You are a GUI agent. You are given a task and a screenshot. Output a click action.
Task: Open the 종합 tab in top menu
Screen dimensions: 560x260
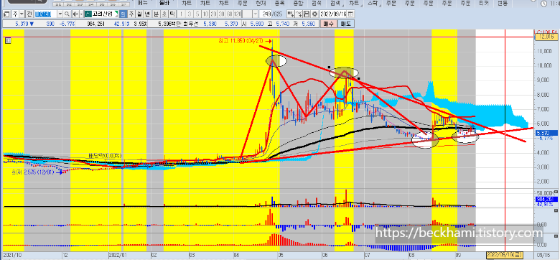pyautogui.click(x=298, y=3)
